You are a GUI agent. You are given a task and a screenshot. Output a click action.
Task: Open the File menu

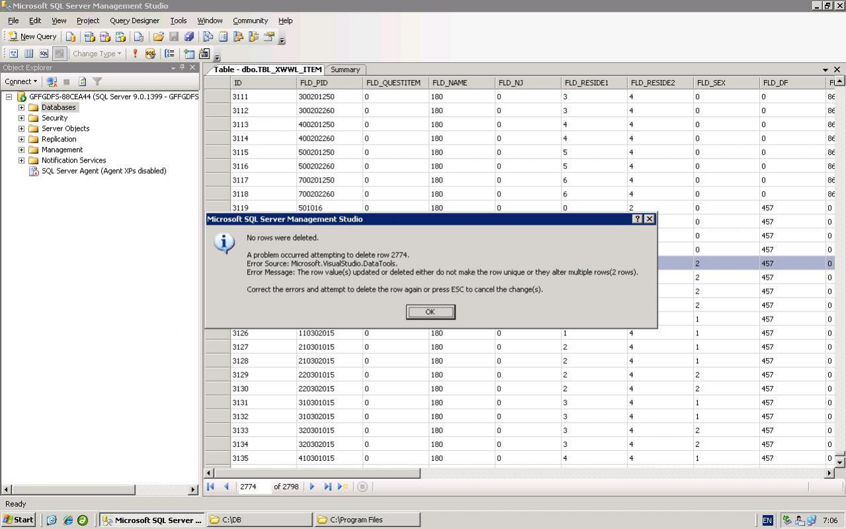tap(13, 20)
